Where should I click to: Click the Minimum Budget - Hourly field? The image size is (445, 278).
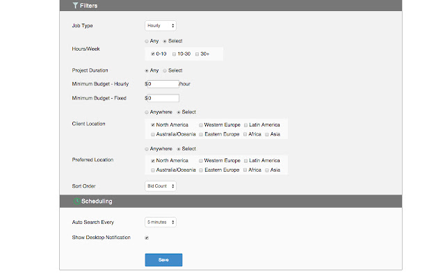163,84
